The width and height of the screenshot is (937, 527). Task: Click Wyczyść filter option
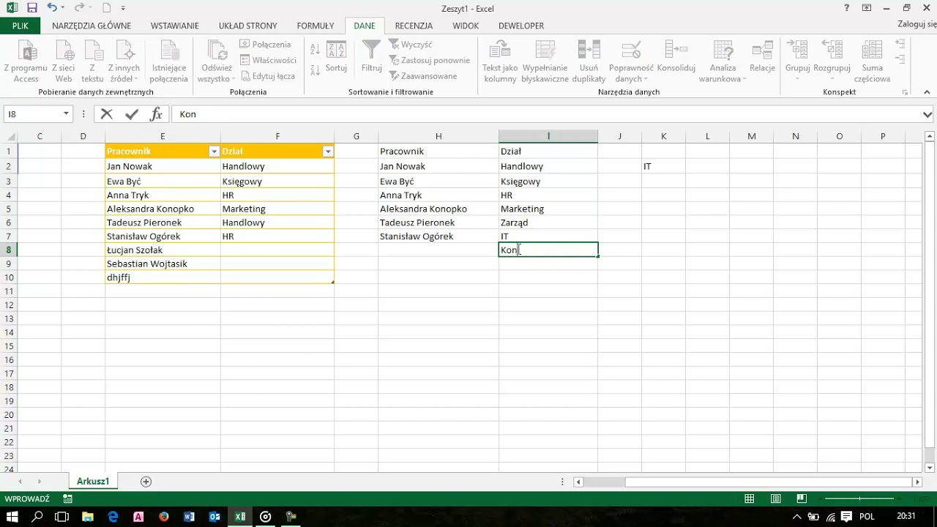411,45
